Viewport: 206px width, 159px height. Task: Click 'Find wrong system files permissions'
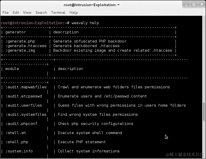tap(98, 114)
